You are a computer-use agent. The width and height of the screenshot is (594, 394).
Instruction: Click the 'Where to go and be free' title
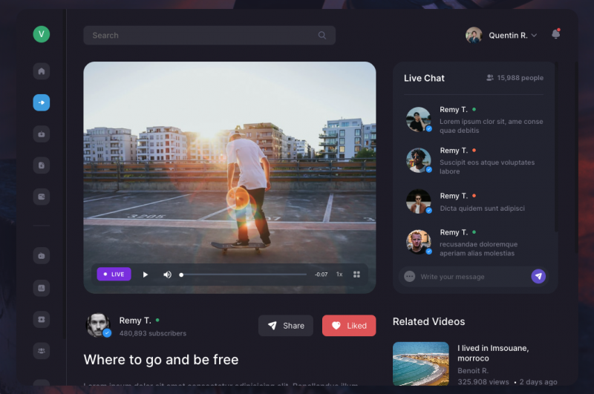pos(161,360)
